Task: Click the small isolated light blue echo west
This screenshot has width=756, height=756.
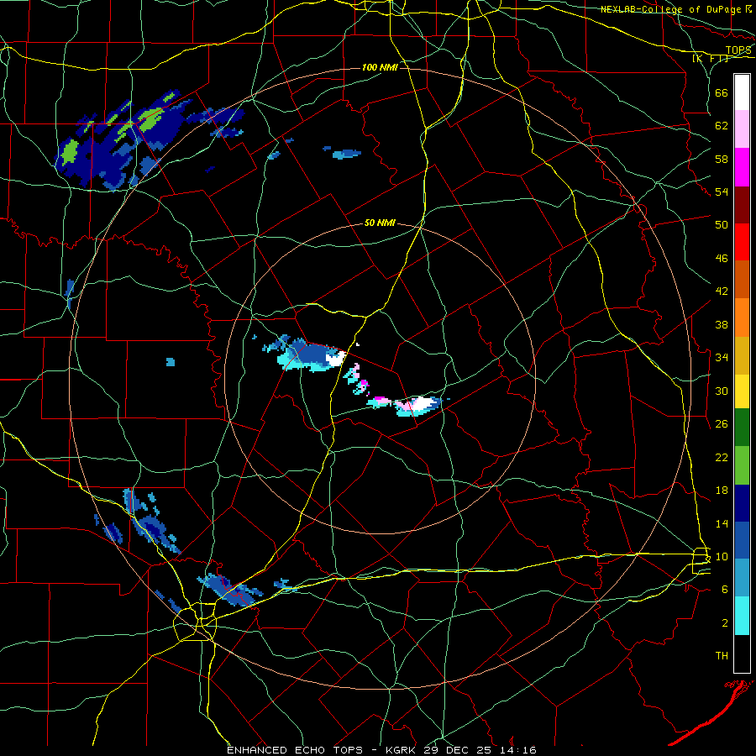Action: (171, 362)
